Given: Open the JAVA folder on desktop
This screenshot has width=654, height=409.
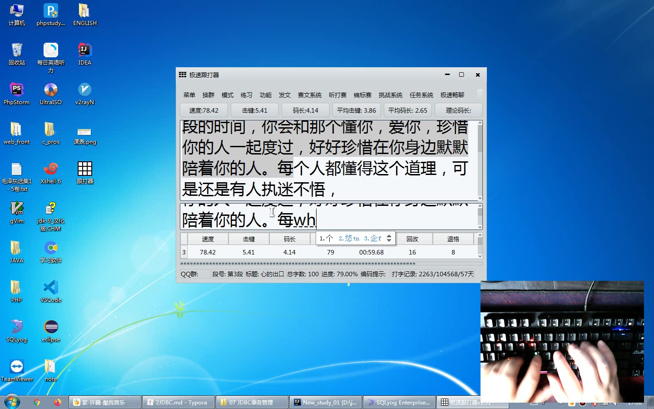Looking at the screenshot, I should (17, 252).
